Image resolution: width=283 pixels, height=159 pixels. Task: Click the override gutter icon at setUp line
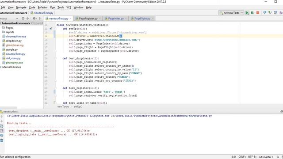tap(51, 28)
